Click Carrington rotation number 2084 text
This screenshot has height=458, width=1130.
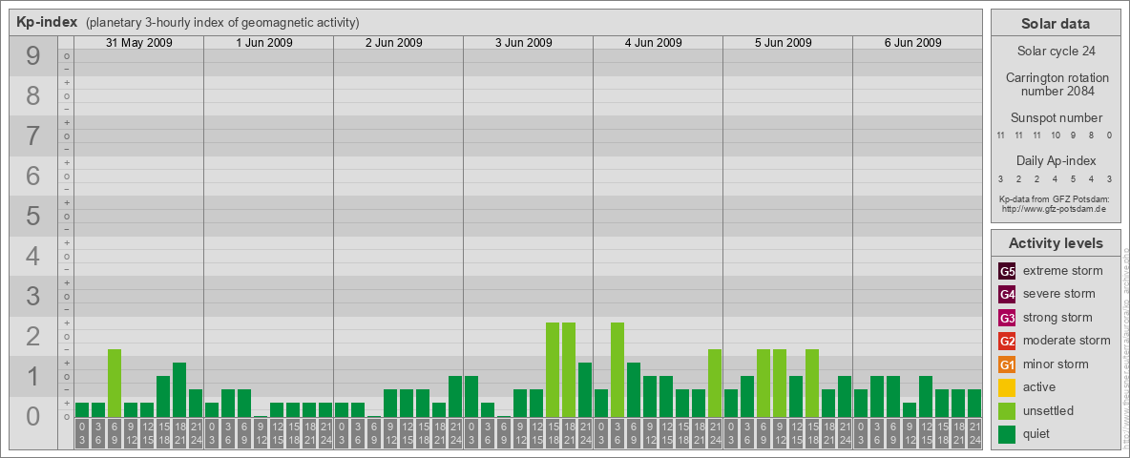pyautogui.click(x=1057, y=84)
